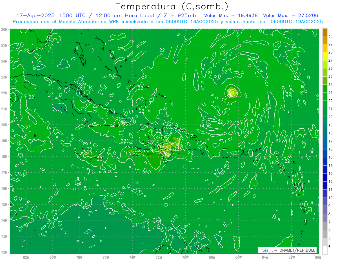Viewport: 338px width, 261px height.
Task: Click the color bar label '30'
Action: tap(331, 36)
